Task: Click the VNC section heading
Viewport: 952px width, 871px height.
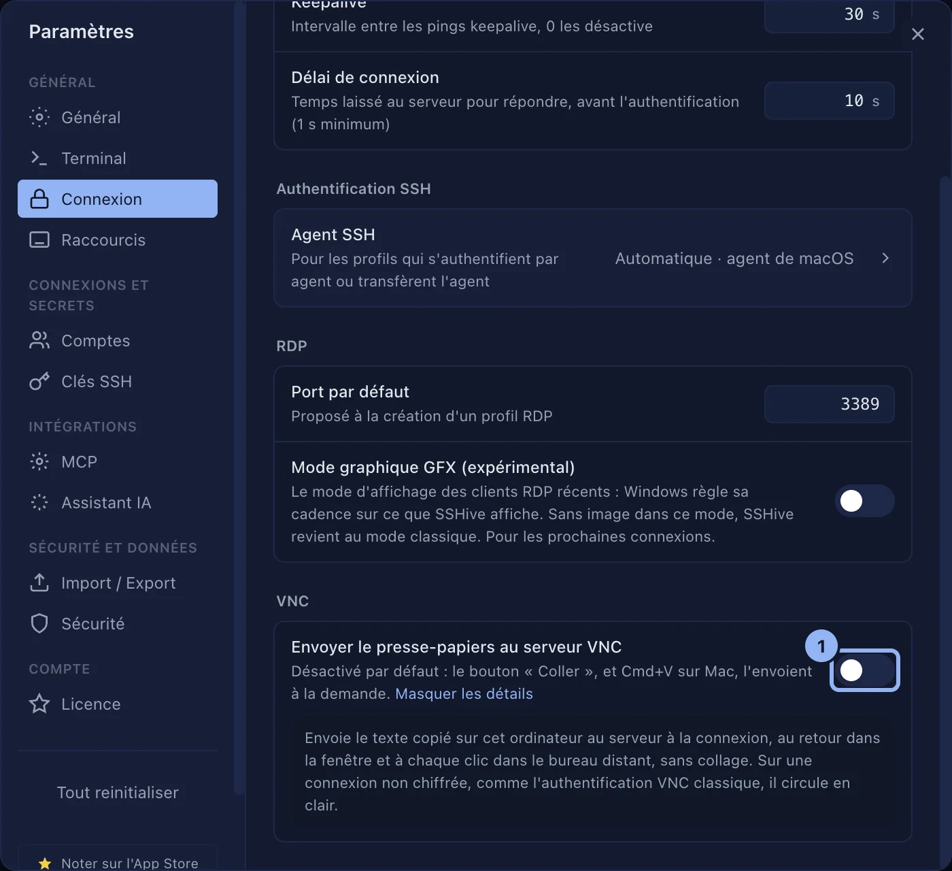Action: pos(292,601)
